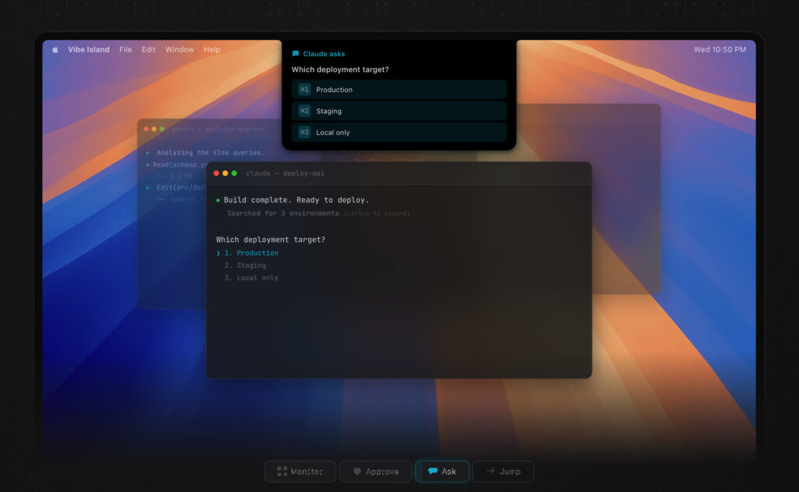Screen dimensions: 799x492
Task: Select option 3. Local only in the deploy-api terminal
Action: [255, 277]
